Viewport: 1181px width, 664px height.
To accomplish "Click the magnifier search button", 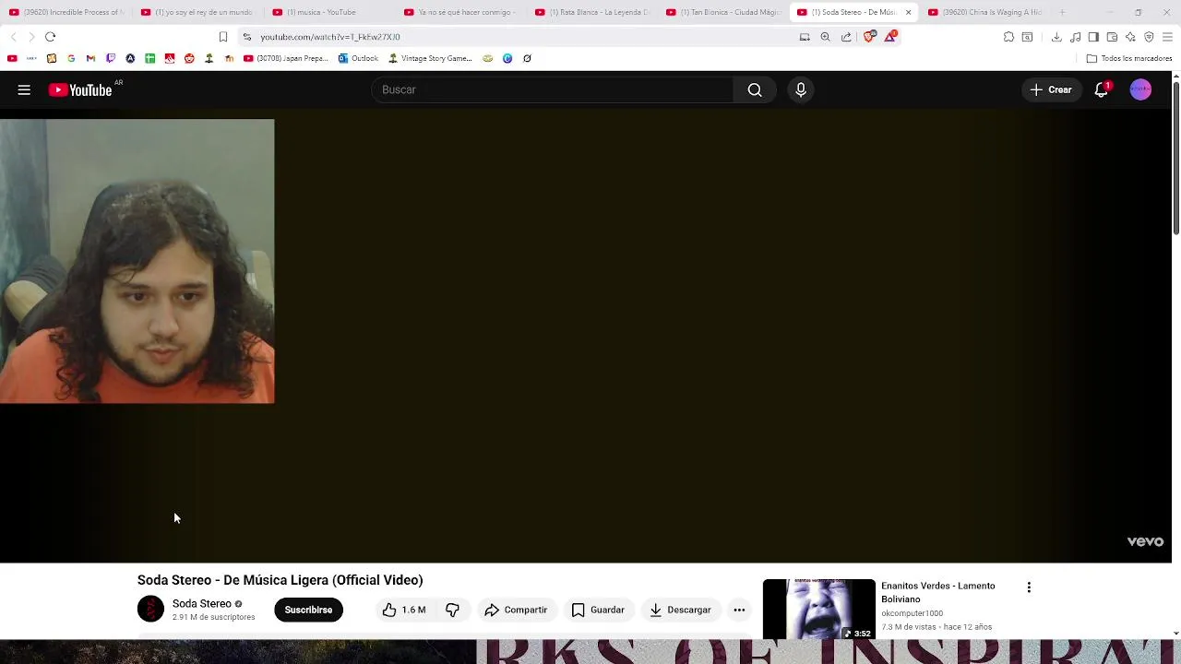I will 755,89.
